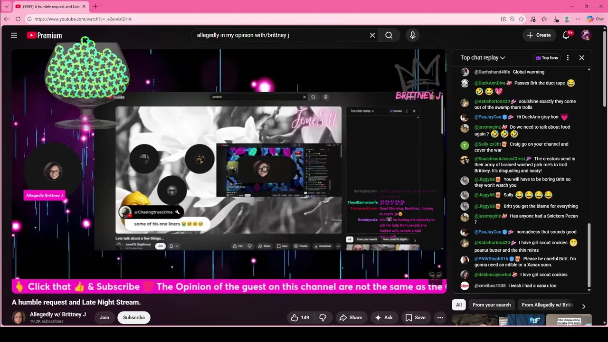Expand Top chat replay dropdown
The image size is (608, 342).
[483, 57]
